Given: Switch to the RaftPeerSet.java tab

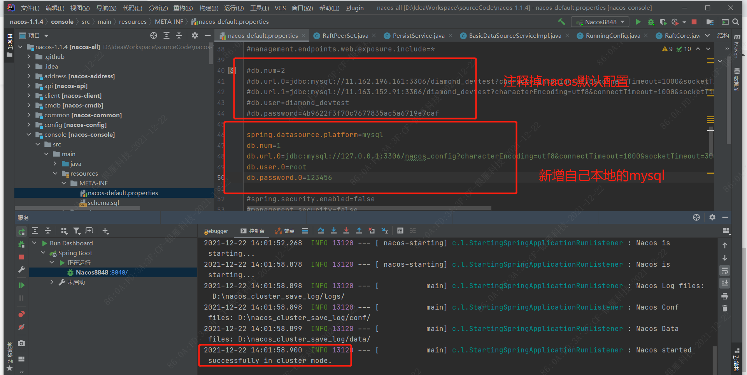Looking at the screenshot, I should [x=344, y=35].
